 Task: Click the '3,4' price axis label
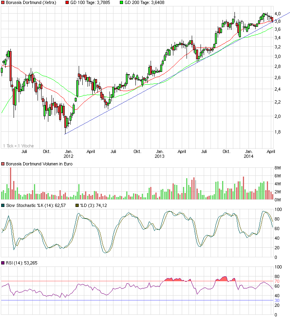278,38
